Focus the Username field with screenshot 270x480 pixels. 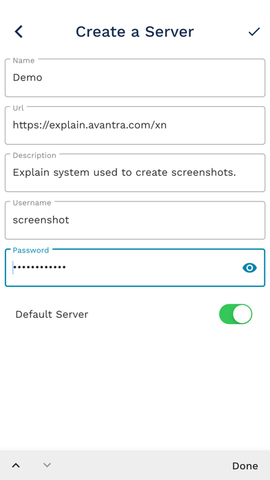(x=135, y=220)
